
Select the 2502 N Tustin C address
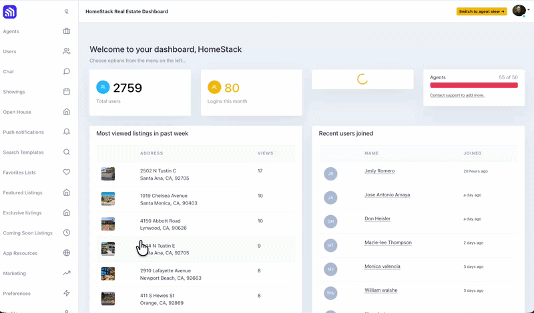click(164, 174)
